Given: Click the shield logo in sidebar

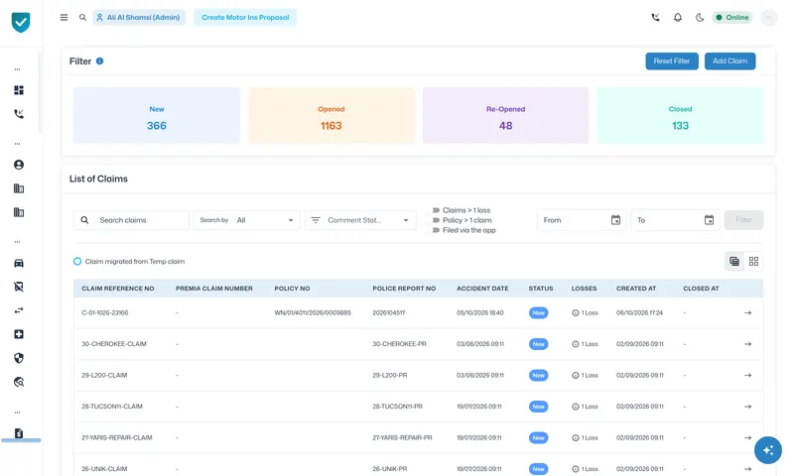Looking at the screenshot, I should [21, 22].
